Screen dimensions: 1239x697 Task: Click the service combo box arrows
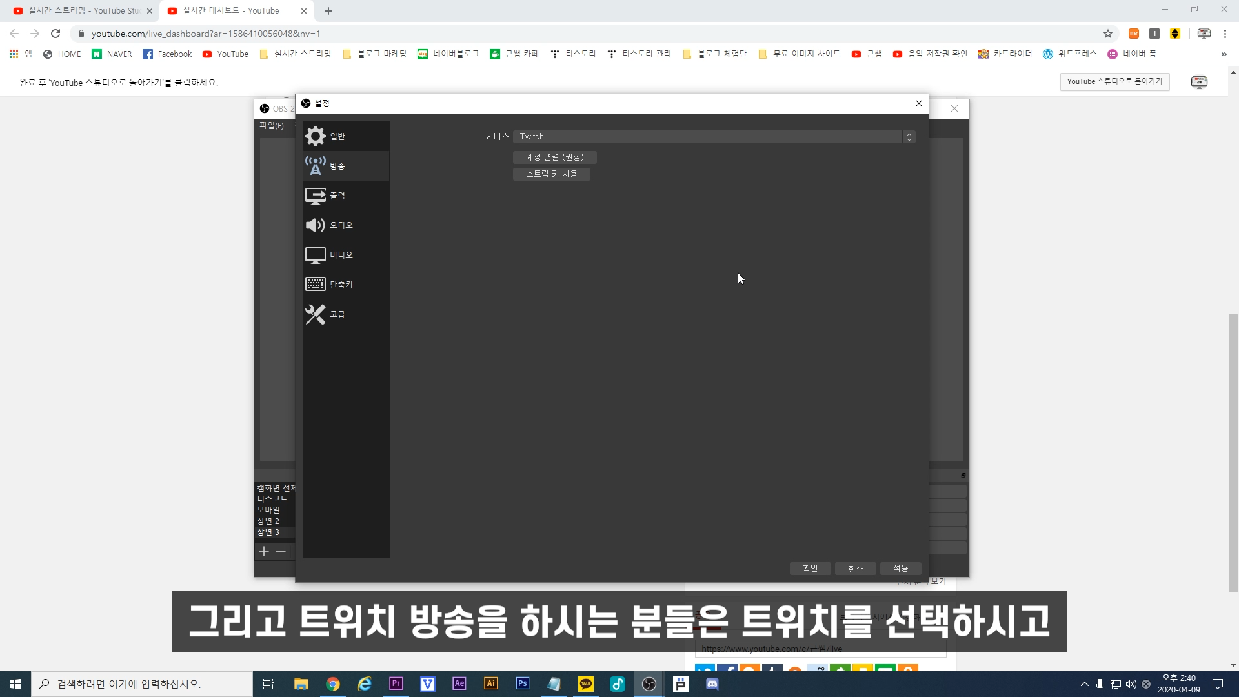click(x=909, y=137)
